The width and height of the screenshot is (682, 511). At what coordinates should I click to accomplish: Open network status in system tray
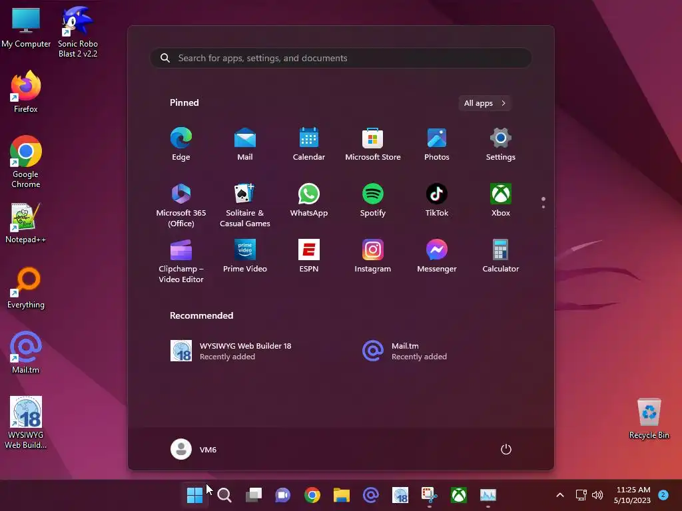581,495
